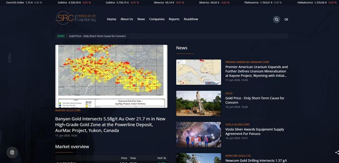The height and width of the screenshot is (163, 339).
Task: Click the Price column header
Action: click(124, 158)
